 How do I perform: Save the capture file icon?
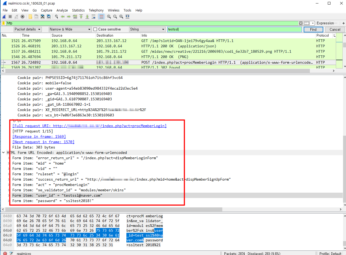coord(36,17)
